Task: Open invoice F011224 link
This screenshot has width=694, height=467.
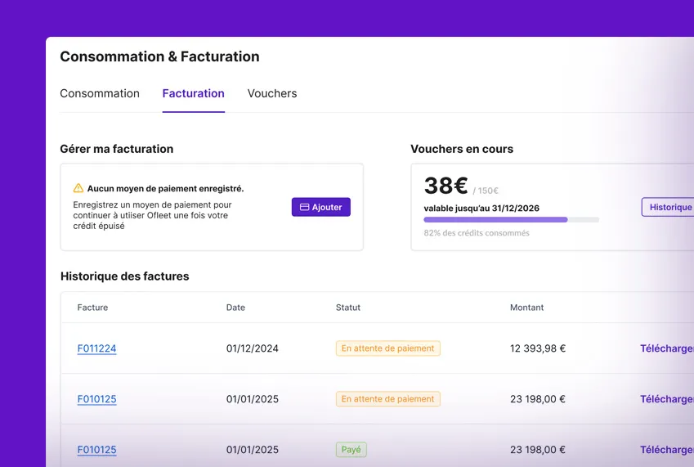Action: 96,348
